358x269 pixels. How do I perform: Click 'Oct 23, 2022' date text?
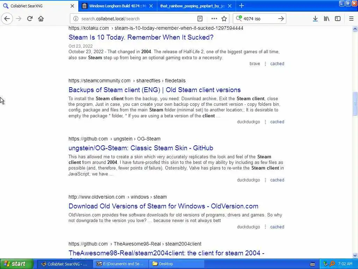point(80,46)
